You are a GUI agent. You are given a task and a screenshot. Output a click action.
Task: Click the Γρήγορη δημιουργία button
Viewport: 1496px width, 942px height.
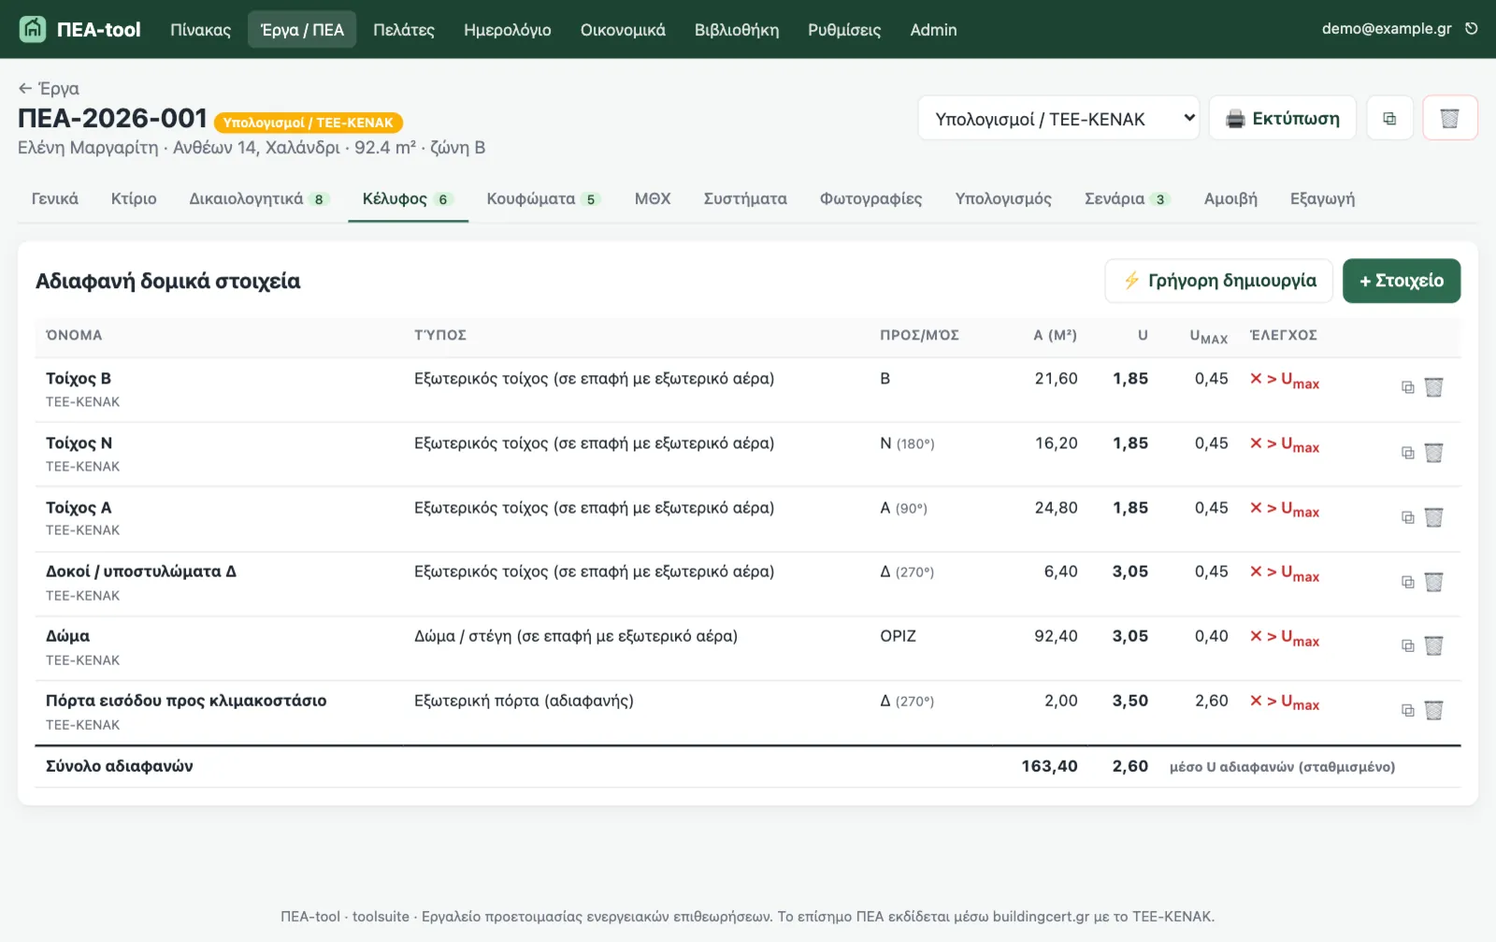pyautogui.click(x=1219, y=281)
